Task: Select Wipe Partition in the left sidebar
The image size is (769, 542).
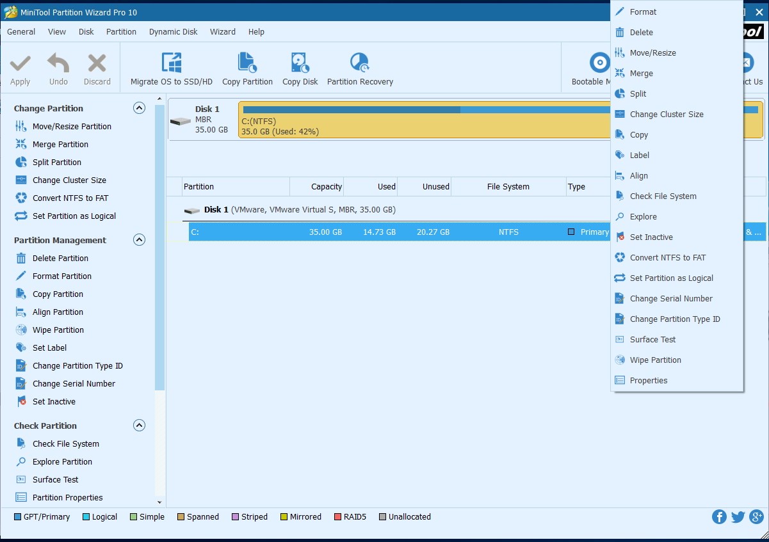Action: [58, 330]
